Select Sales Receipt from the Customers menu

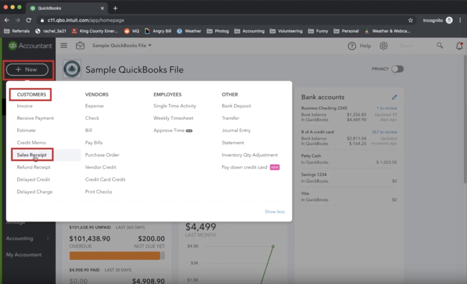[31, 155]
